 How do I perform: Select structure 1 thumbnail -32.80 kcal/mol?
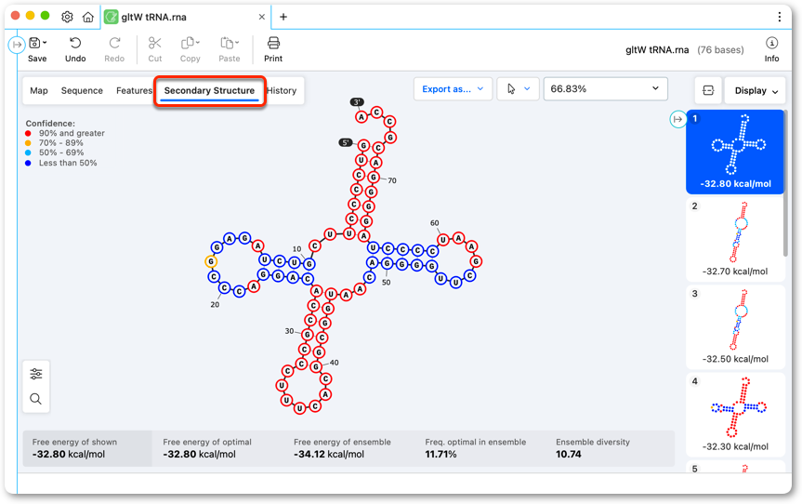point(735,152)
